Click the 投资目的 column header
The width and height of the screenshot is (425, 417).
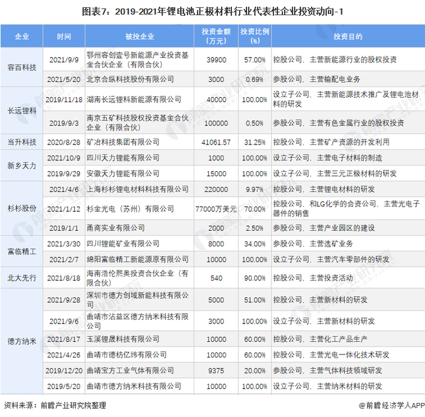pos(348,36)
